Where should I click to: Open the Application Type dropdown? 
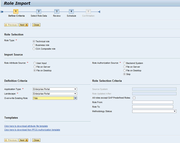coord(75,89)
